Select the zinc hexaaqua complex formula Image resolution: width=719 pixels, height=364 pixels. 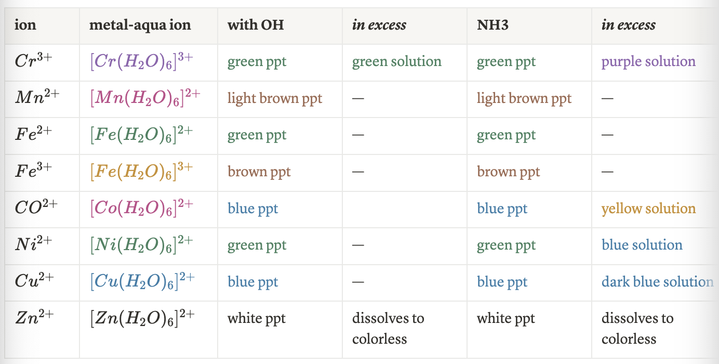[142, 318]
